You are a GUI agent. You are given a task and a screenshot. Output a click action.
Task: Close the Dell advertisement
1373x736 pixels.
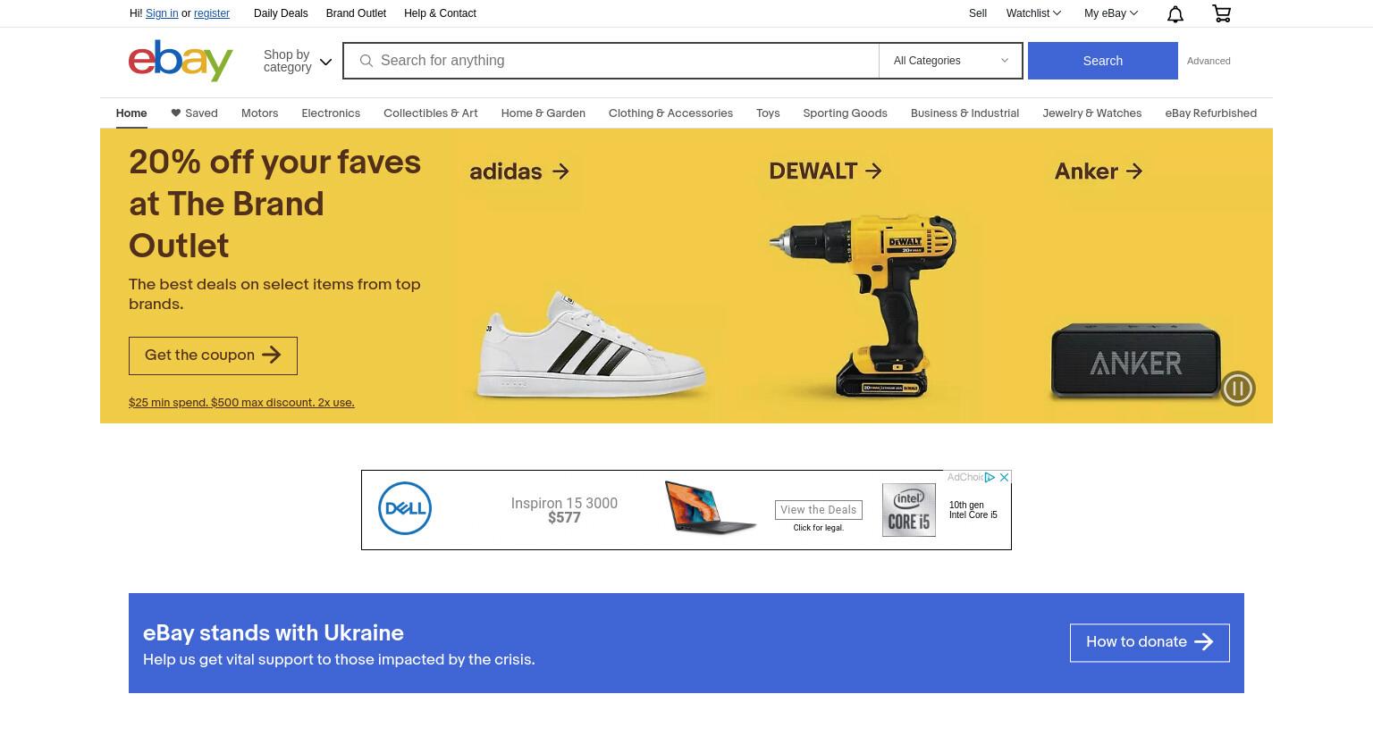click(x=1004, y=477)
